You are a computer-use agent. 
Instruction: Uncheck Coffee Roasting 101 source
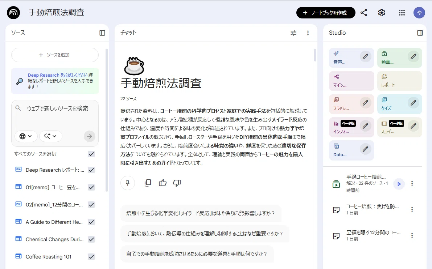(91, 257)
